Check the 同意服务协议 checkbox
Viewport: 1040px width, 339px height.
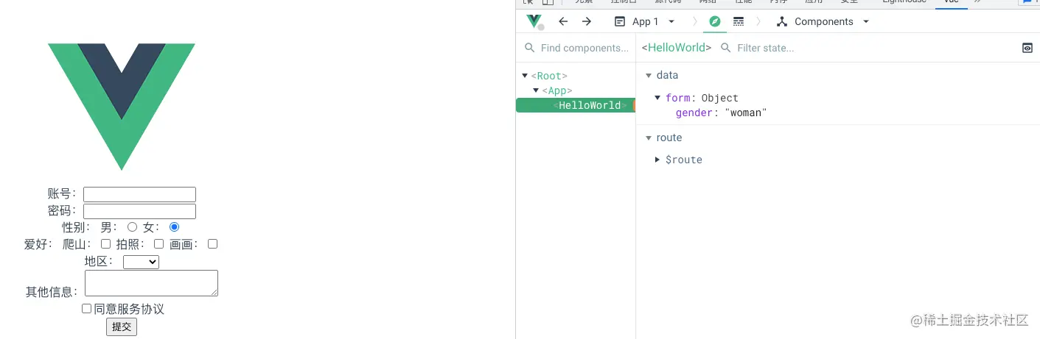click(86, 309)
